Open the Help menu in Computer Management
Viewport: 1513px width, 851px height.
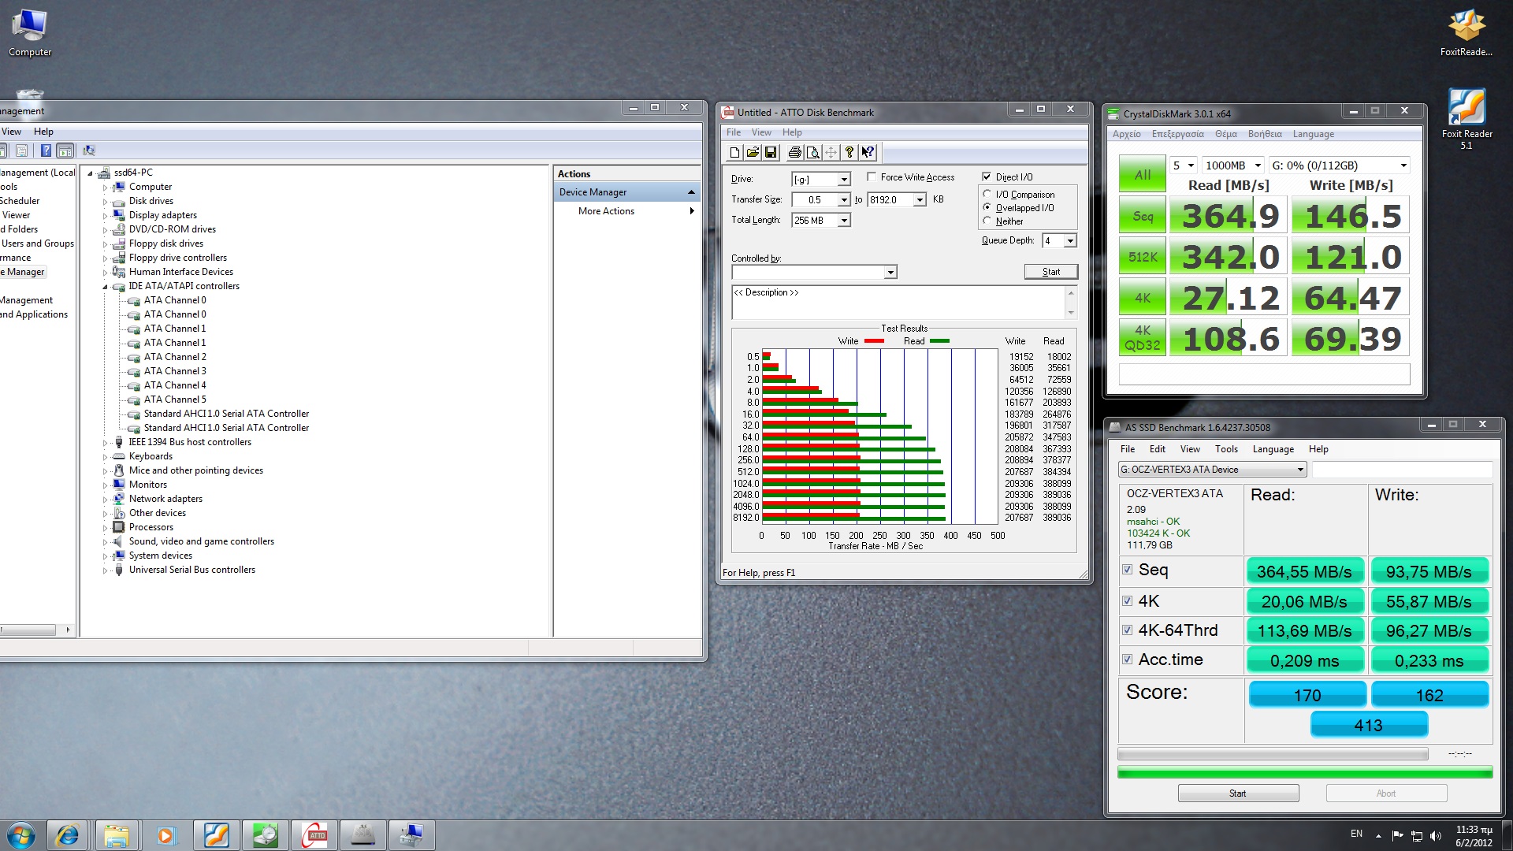pyautogui.click(x=43, y=132)
